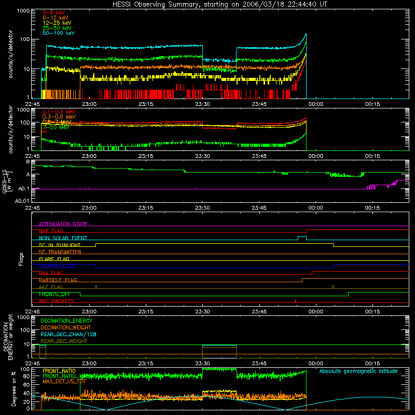Select the 'ECLIPSE_FLAG' flag label

click(x=57, y=266)
